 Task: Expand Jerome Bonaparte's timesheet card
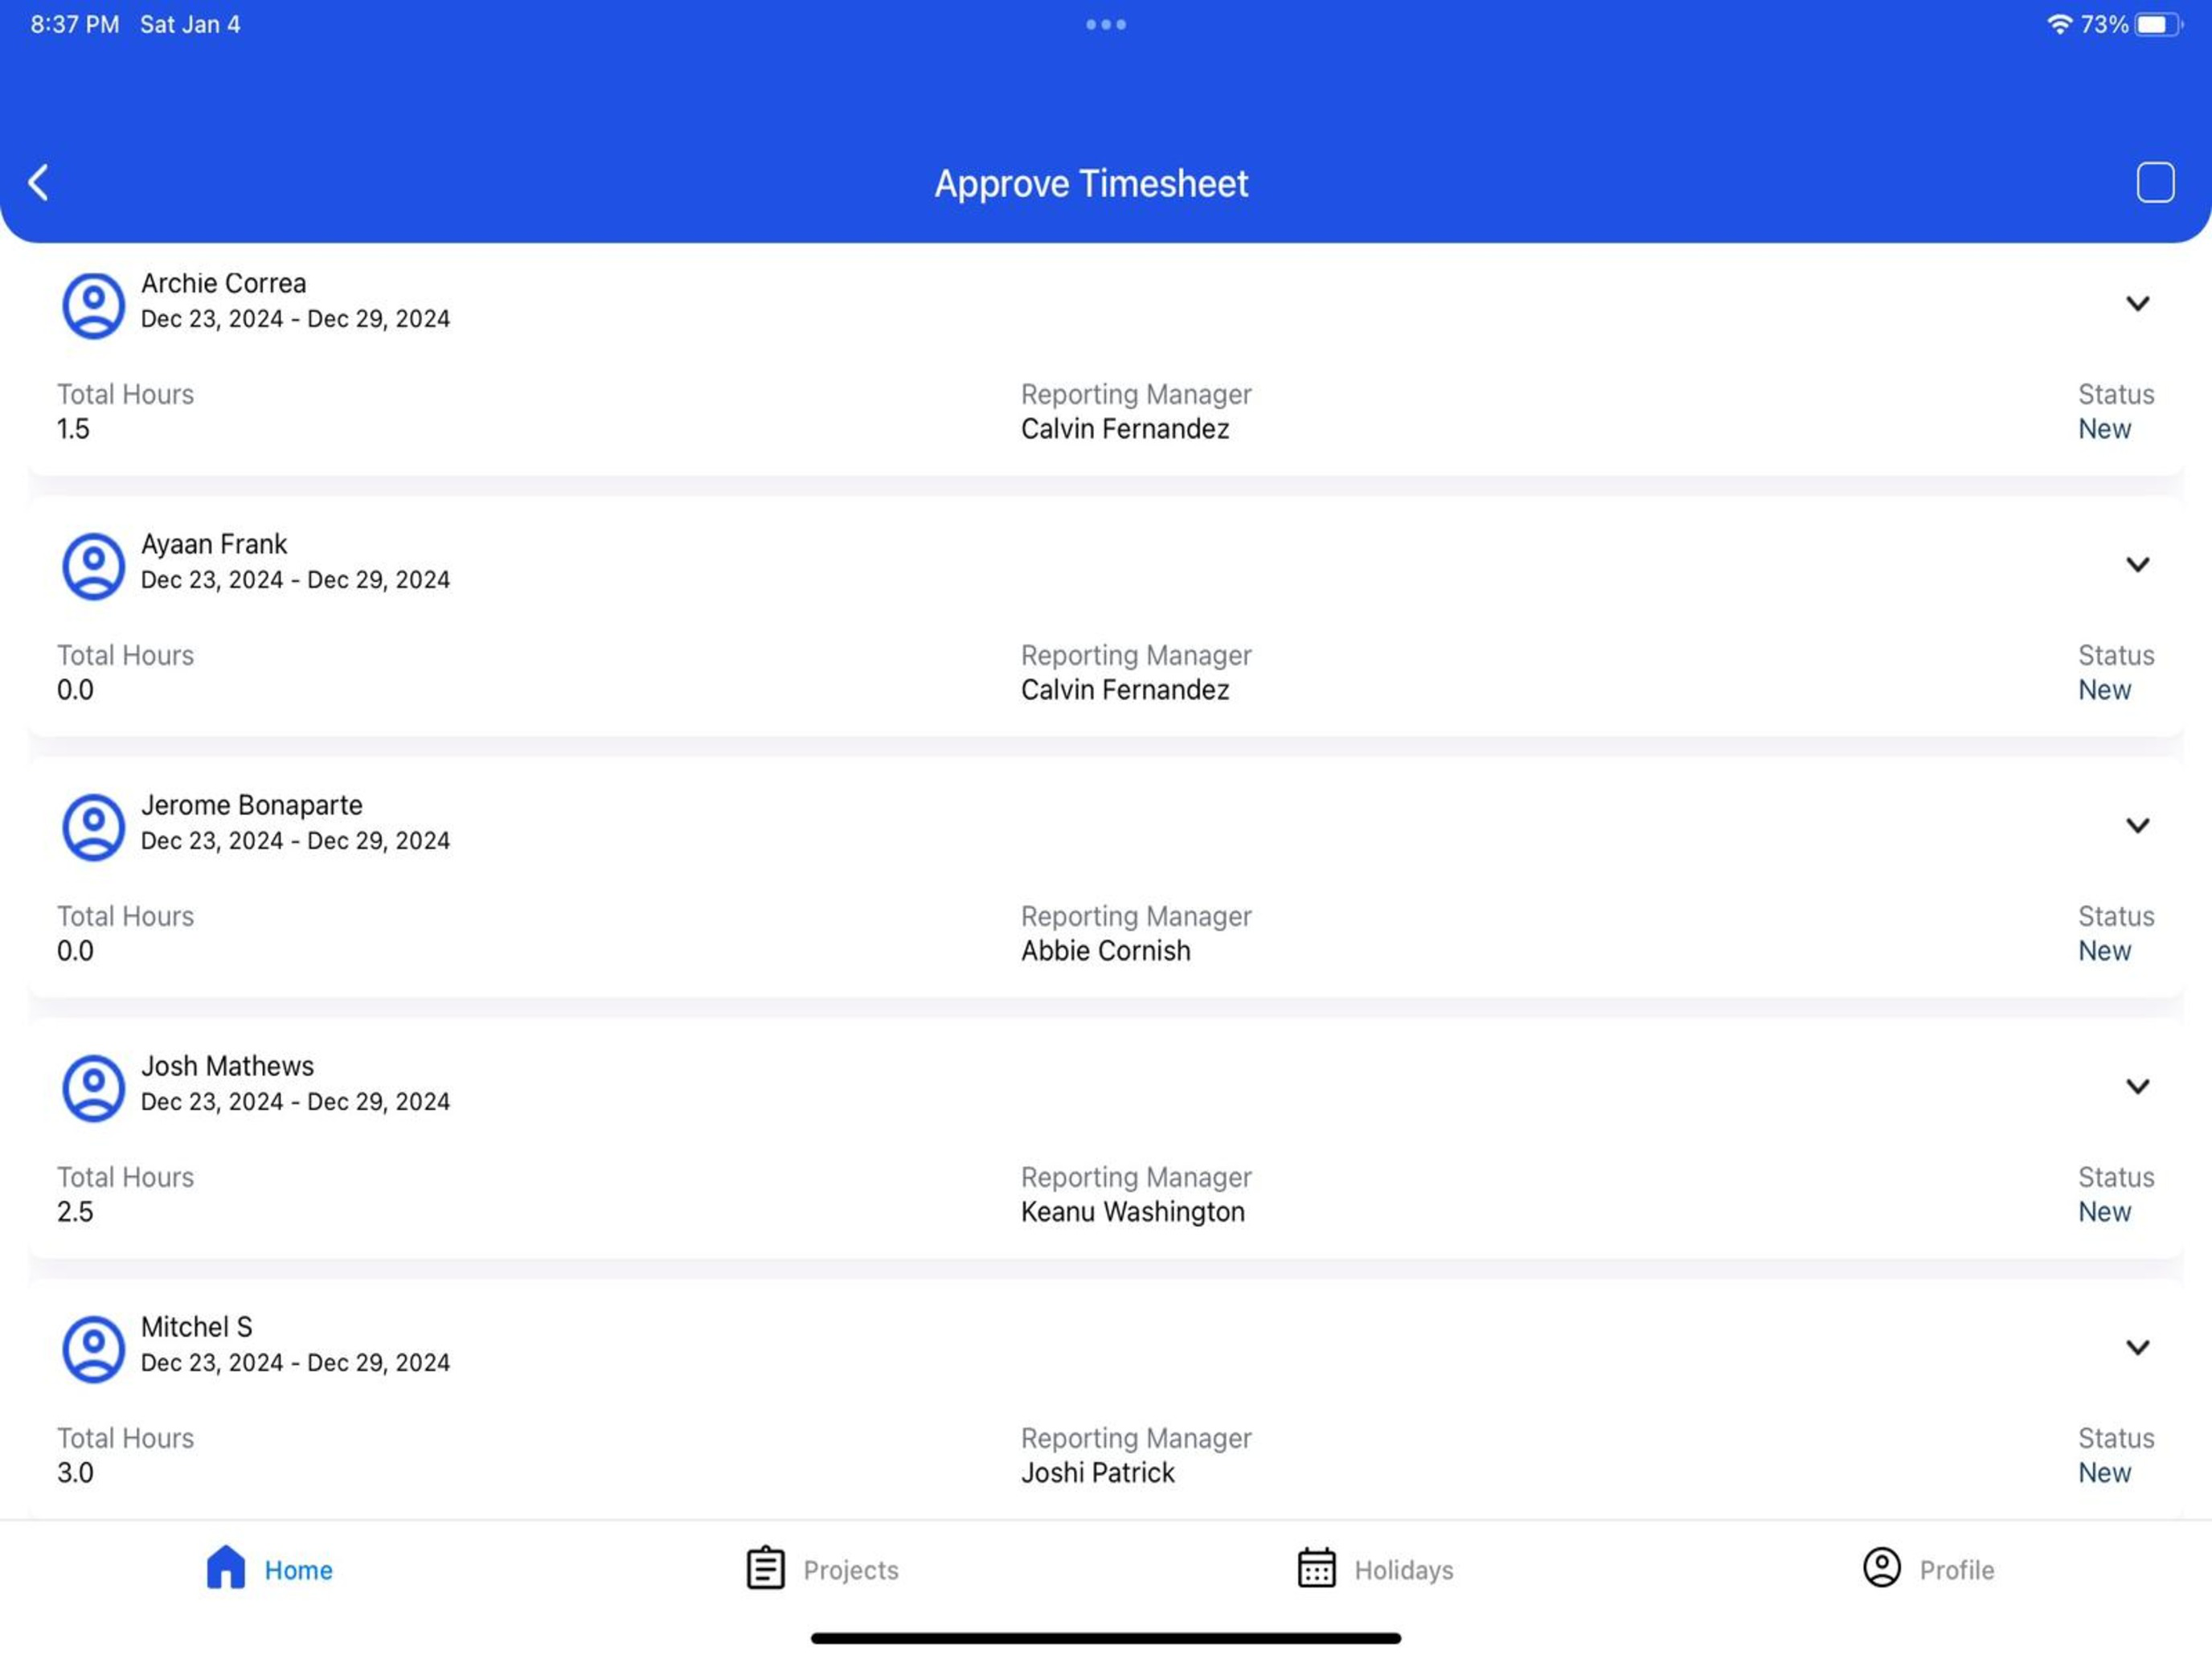click(2137, 825)
